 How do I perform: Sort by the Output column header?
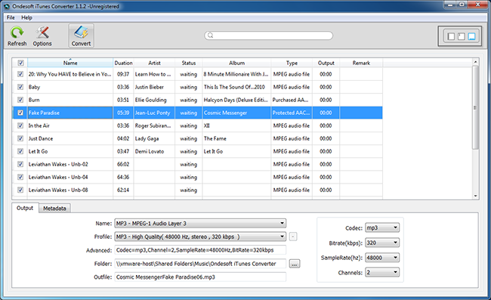tap(326, 63)
